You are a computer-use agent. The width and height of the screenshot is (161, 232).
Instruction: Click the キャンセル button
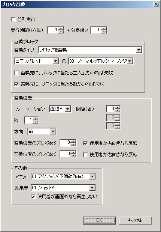pos(136,220)
